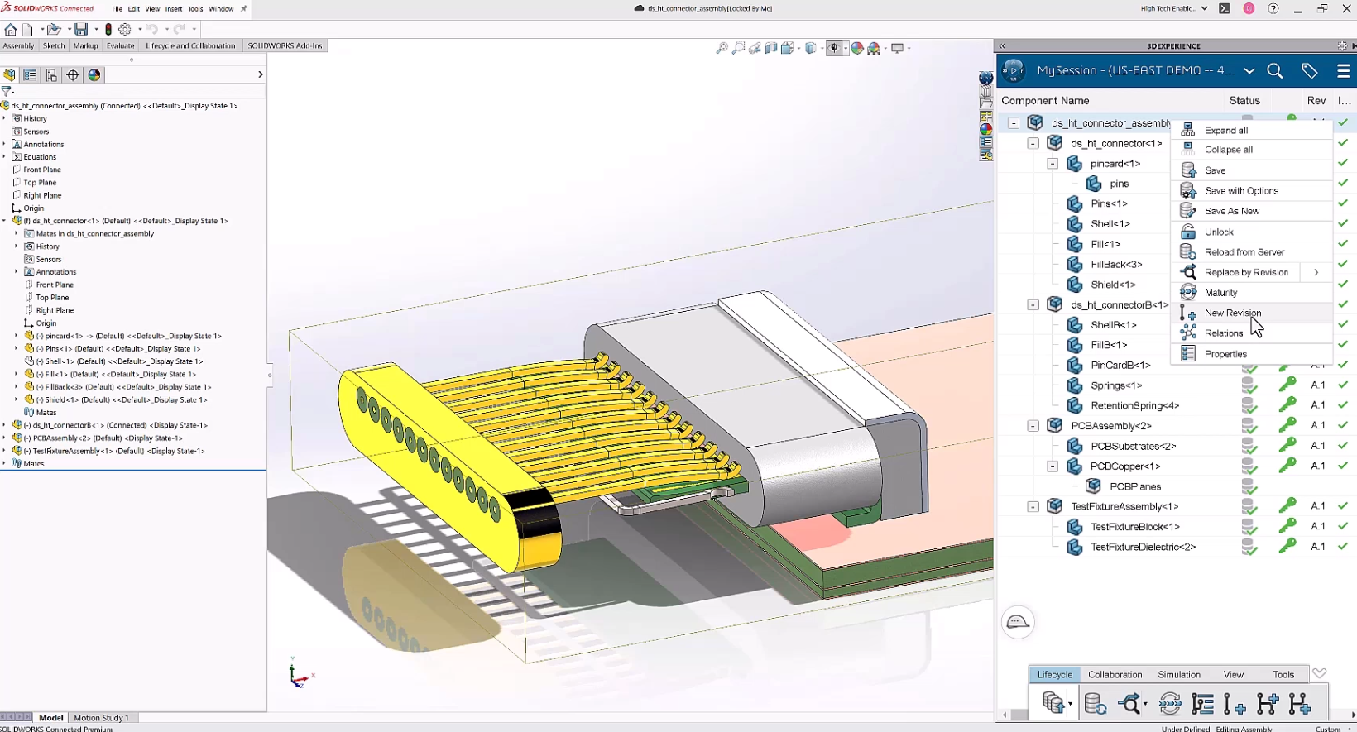Open the ConfigurationManager tab icon
This screenshot has height=732, width=1357.
pyautogui.click(x=51, y=75)
